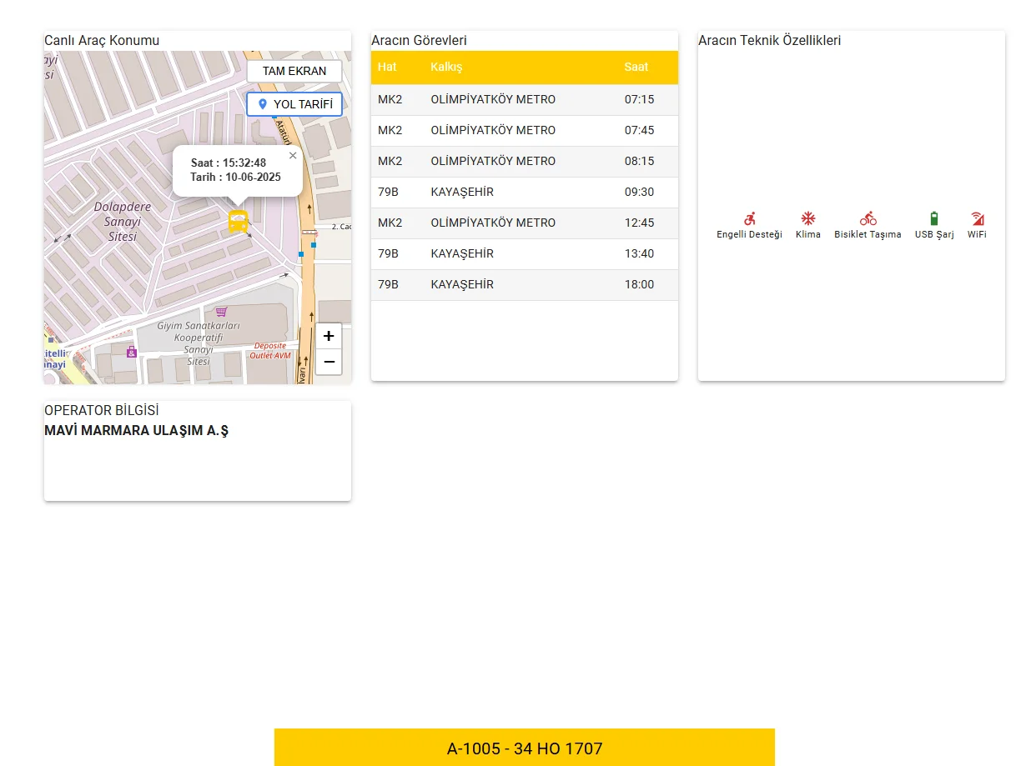Click the A-1005 - 34 HO 1707 banner
This screenshot has width=1016, height=766.
[524, 748]
